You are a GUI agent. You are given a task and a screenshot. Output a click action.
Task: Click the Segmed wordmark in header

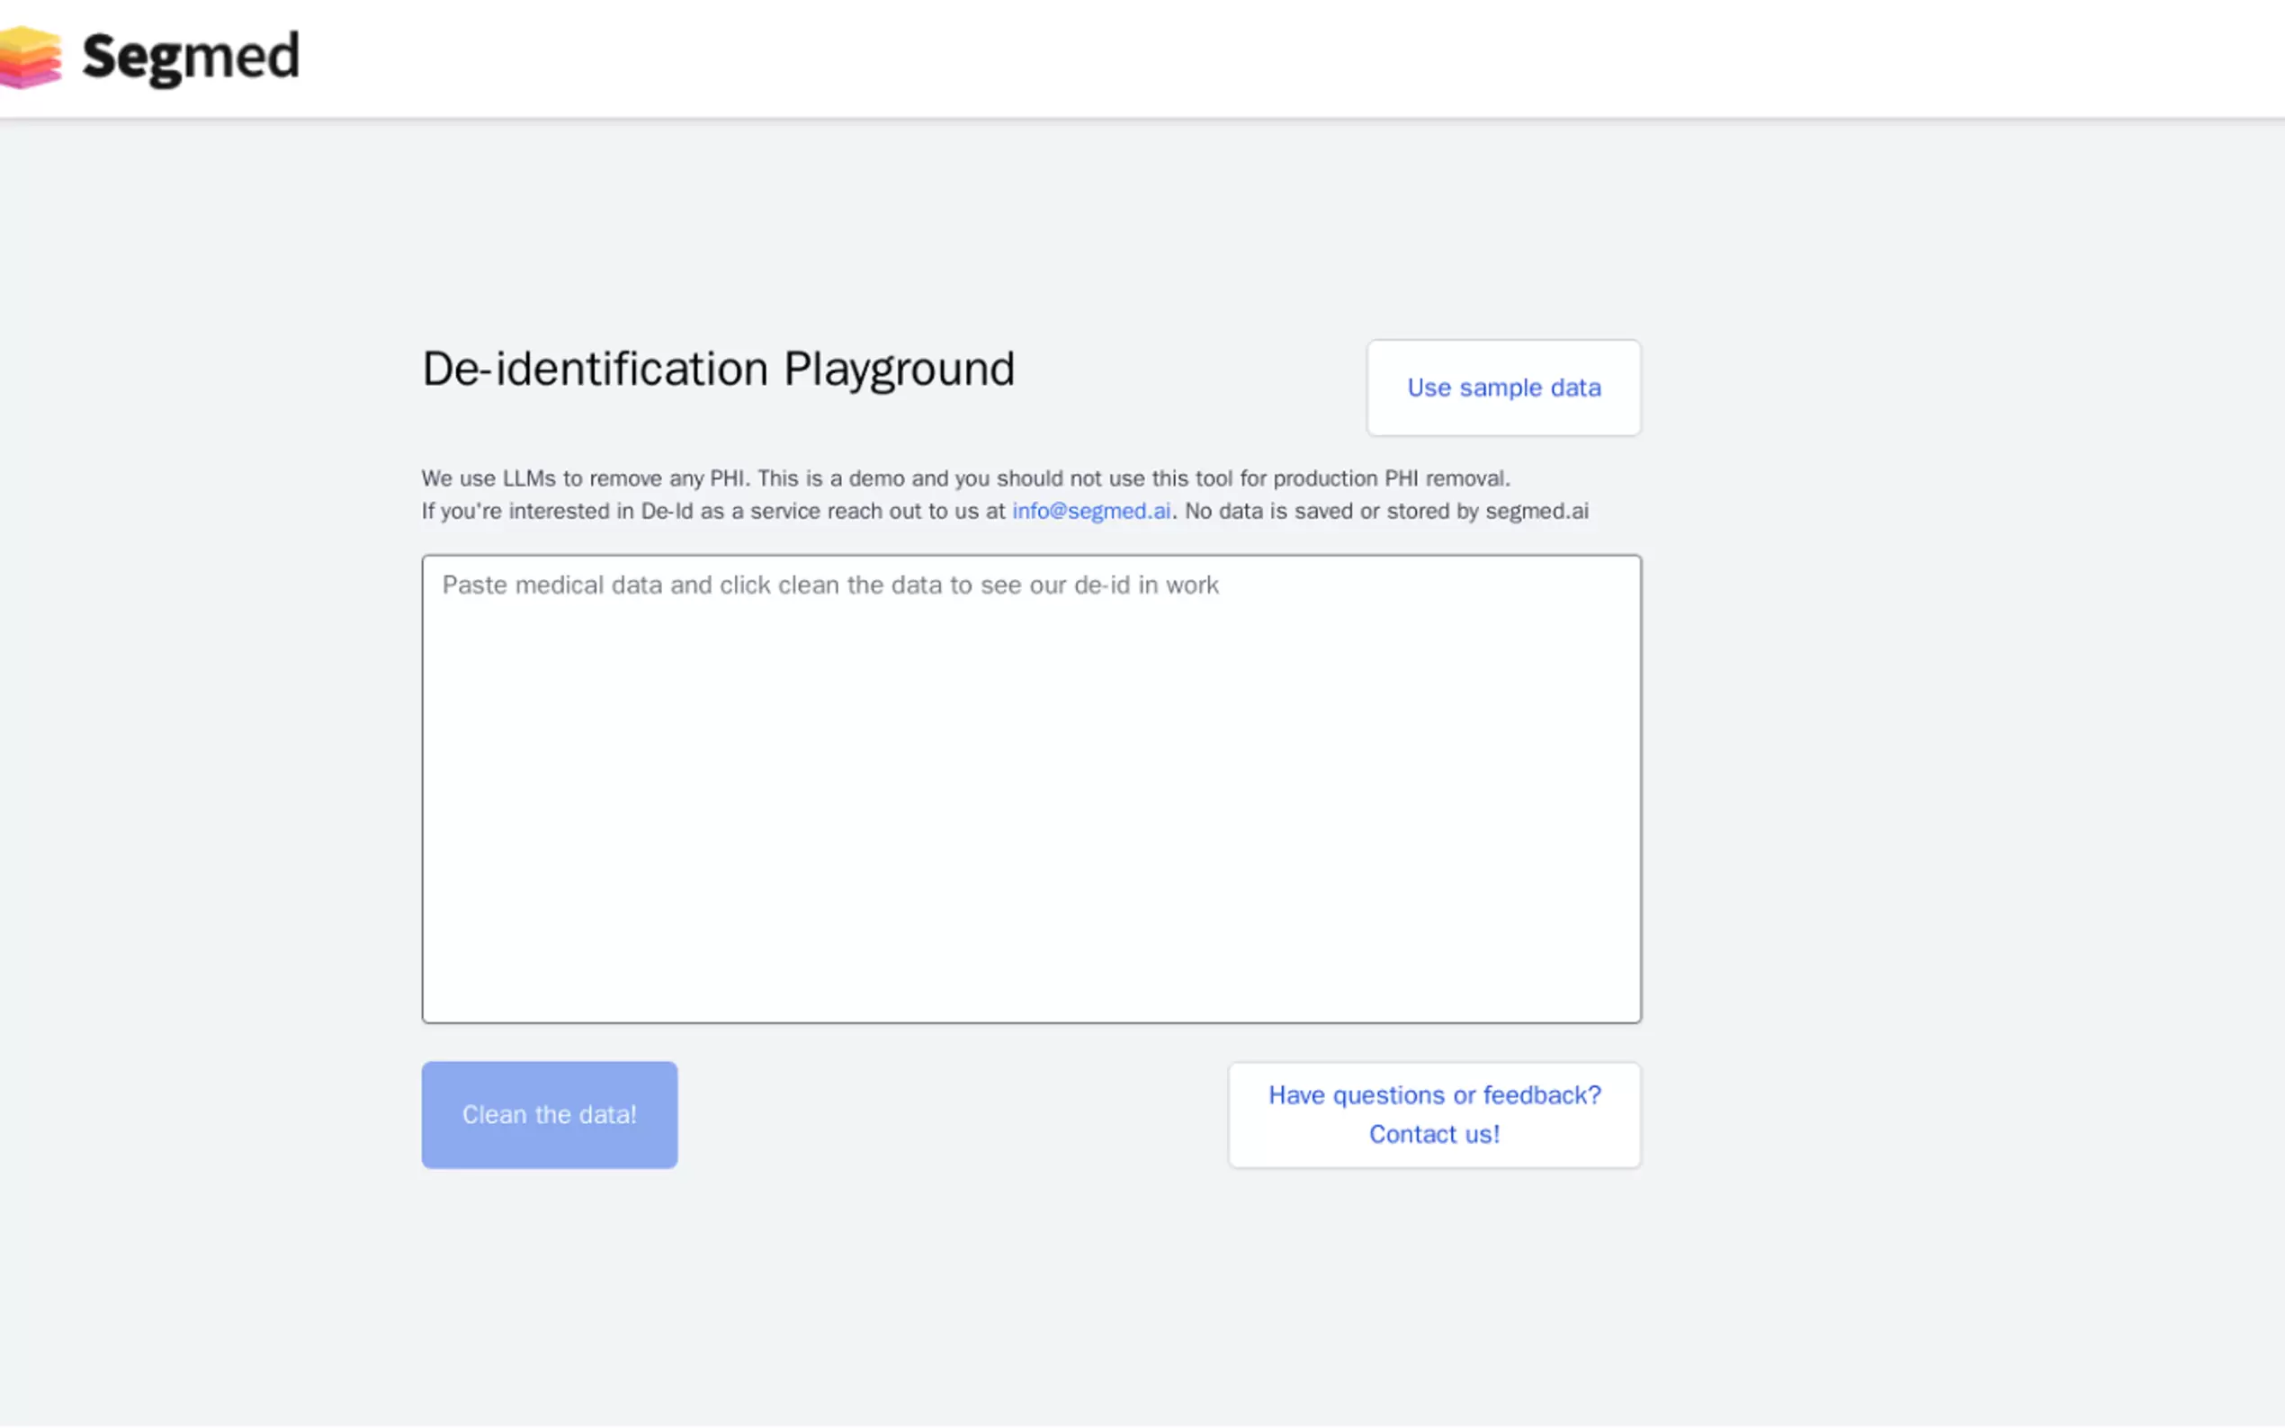[x=191, y=58]
